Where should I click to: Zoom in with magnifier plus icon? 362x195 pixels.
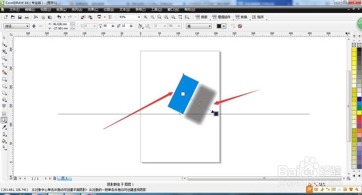tap(146, 17)
